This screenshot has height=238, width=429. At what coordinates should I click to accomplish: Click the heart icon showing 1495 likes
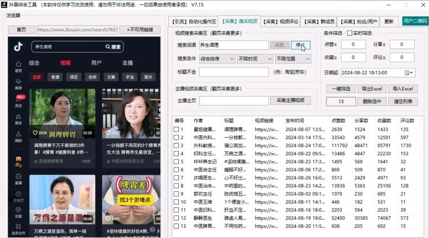click(x=108, y=218)
